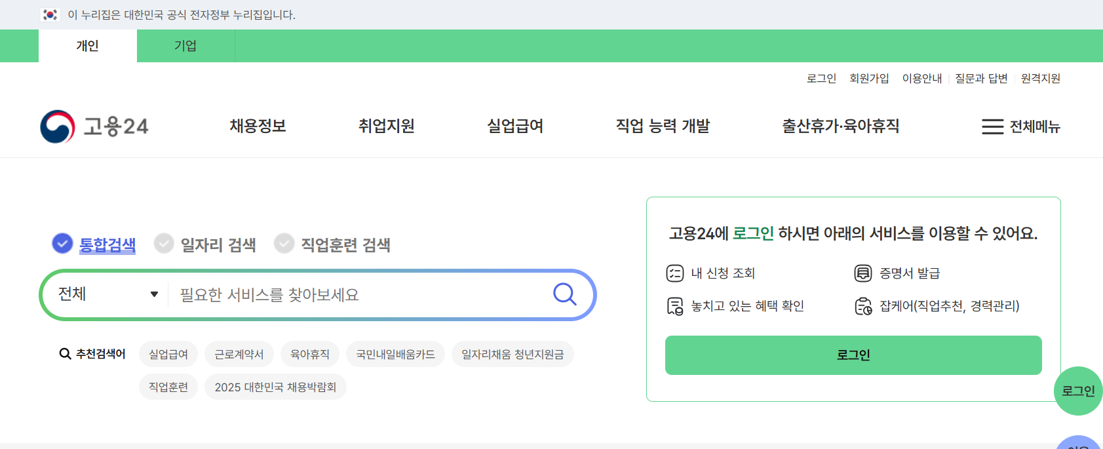
Task: Select the 직업훈련 keyword chip
Action: 168,387
